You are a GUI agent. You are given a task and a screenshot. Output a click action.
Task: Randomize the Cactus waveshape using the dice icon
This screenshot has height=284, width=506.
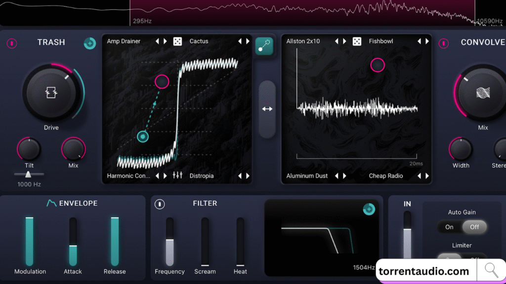[178, 41]
